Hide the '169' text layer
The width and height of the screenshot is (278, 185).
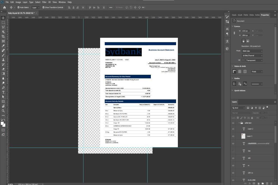coord(233,158)
